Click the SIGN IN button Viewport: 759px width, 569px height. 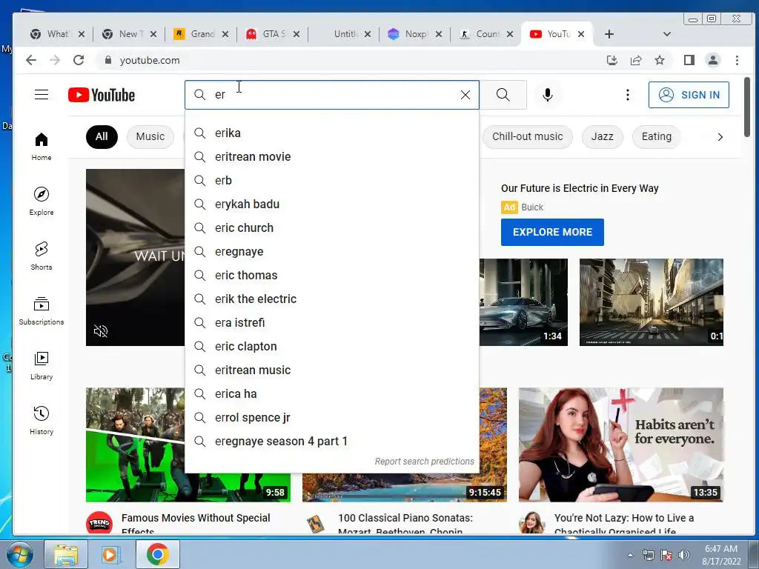coord(689,95)
